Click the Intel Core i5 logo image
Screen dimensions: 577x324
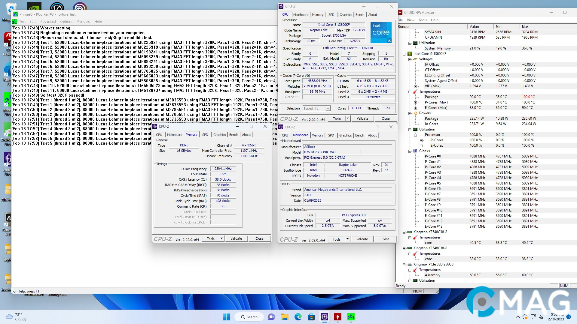pyautogui.click(x=381, y=32)
